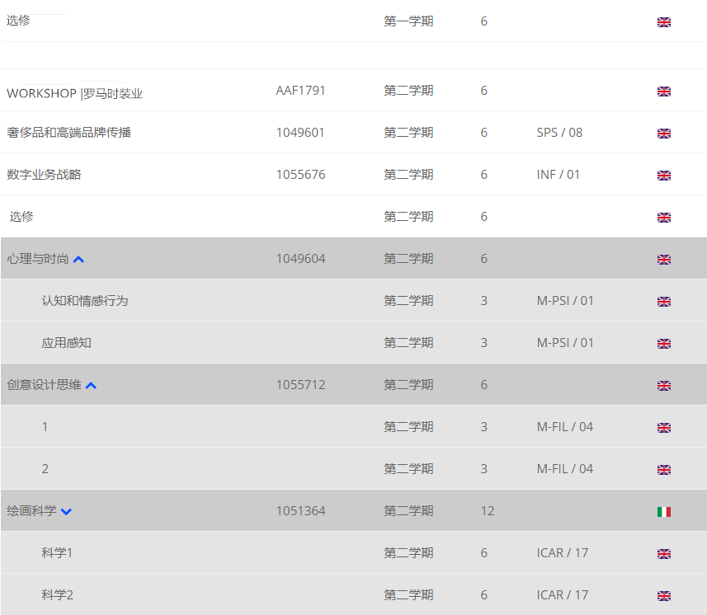Click the 认知和情感行为 module name

[x=84, y=301]
